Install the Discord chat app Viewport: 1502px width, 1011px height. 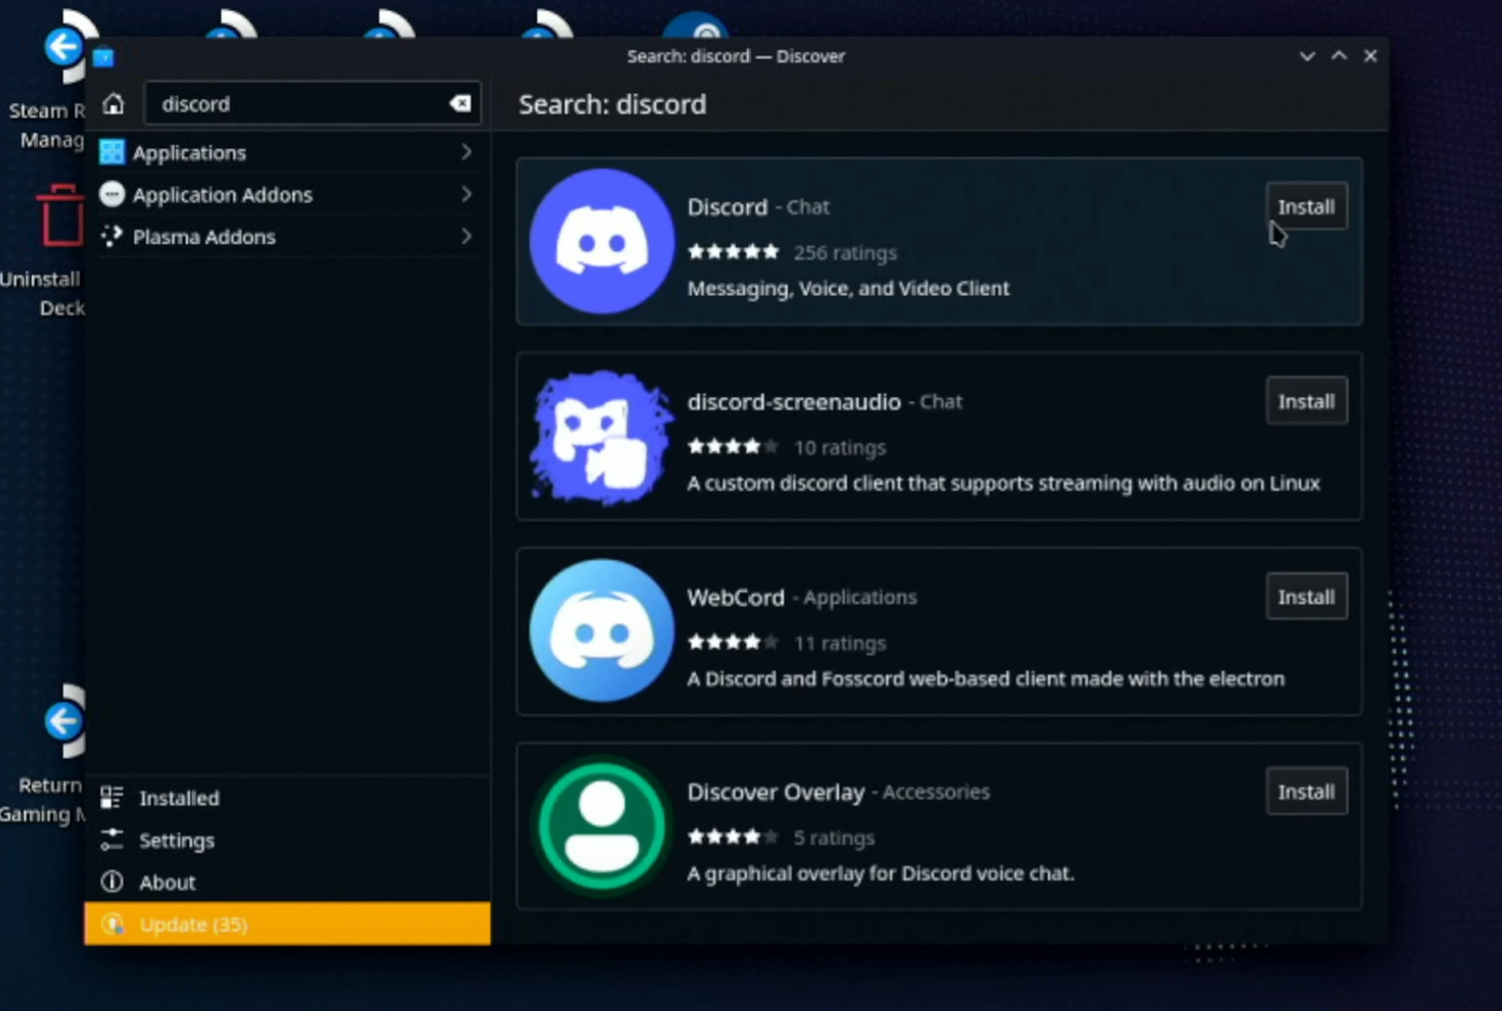click(x=1306, y=206)
